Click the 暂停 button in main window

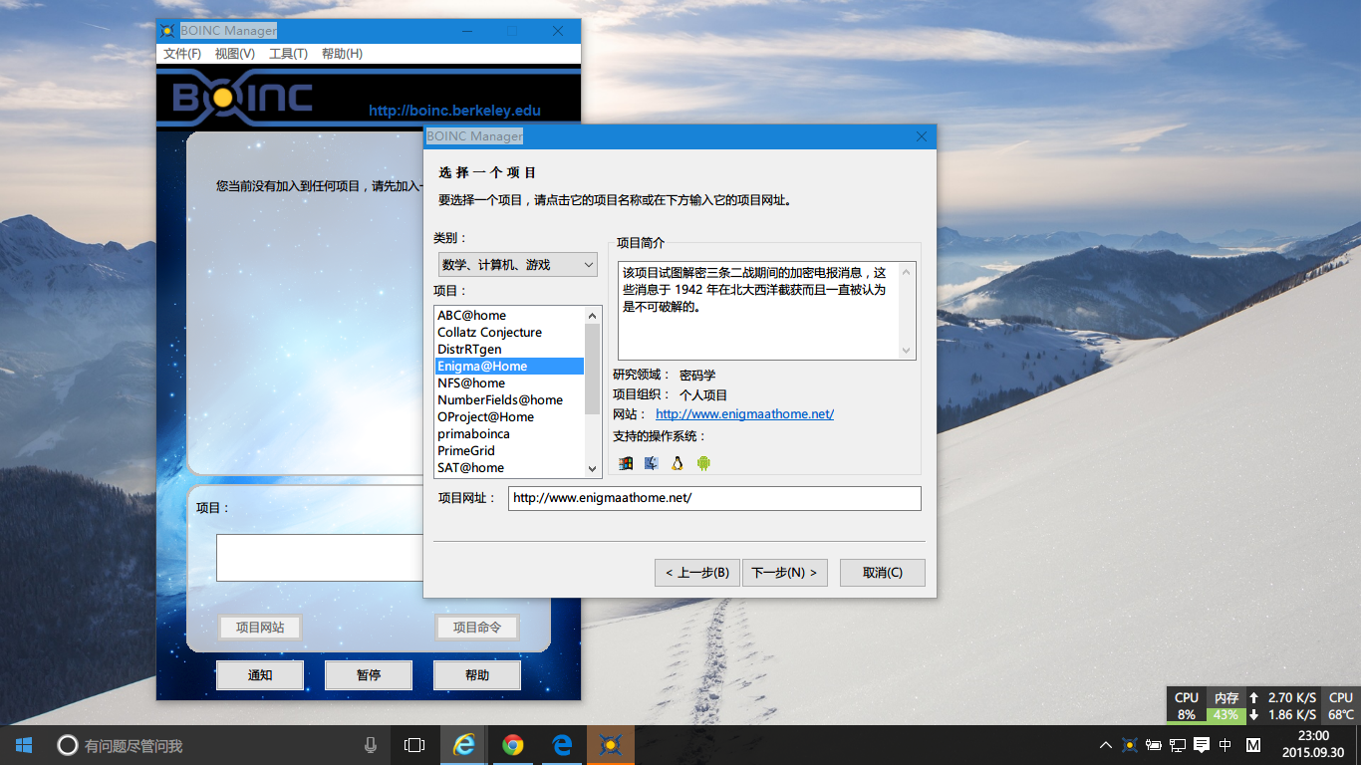(369, 675)
